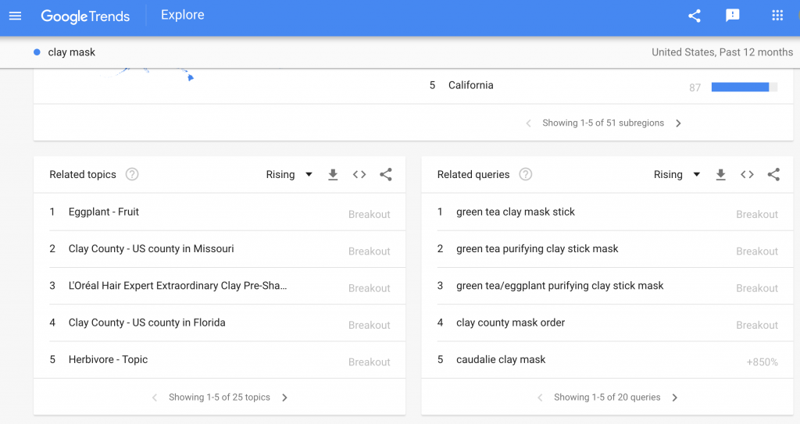Go to previous page of topics
The image size is (800, 424).
(x=155, y=397)
